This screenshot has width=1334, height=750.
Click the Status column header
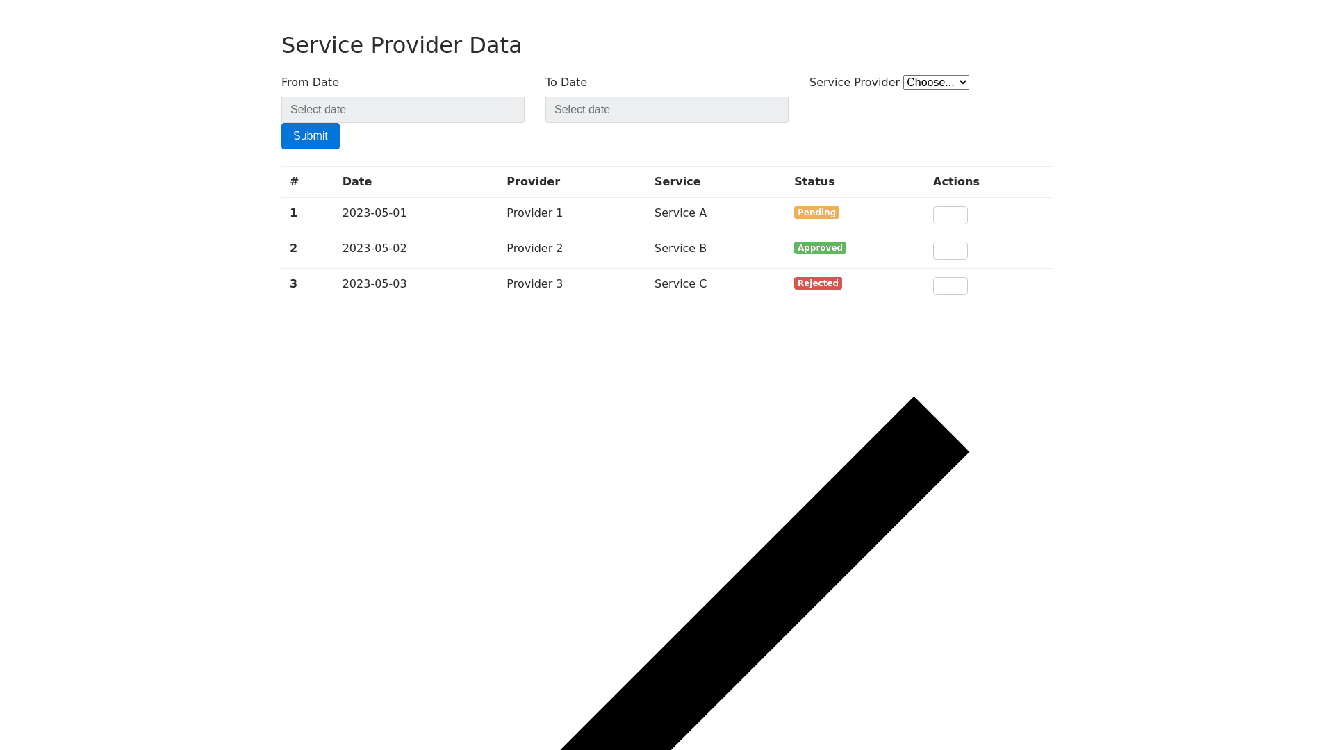[x=814, y=182]
